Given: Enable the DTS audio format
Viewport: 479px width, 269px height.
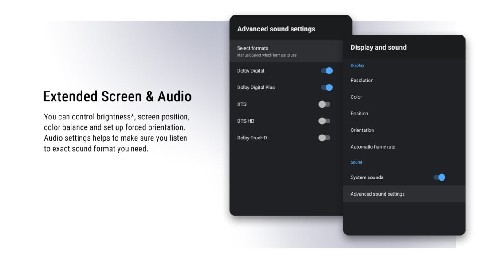Looking at the screenshot, I should point(324,104).
